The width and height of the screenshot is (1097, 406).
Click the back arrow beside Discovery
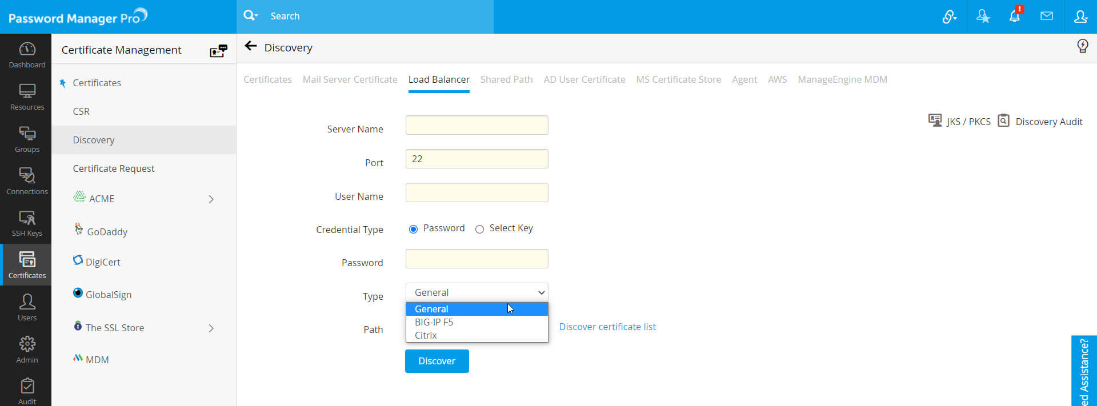pyautogui.click(x=250, y=46)
